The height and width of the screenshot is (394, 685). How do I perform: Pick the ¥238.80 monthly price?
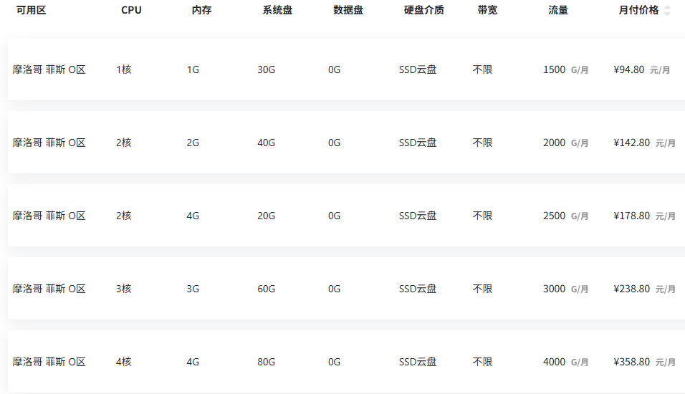point(632,289)
